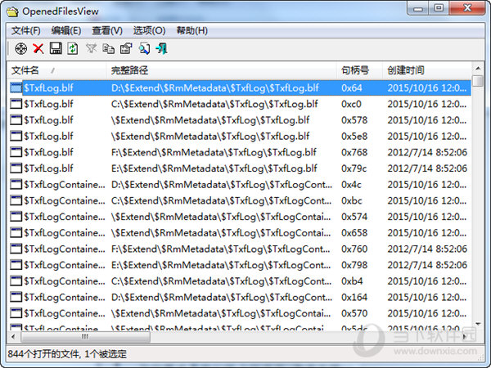
Task: Select the $TxfLog.blf row with handle 0x578
Action: tap(240, 120)
